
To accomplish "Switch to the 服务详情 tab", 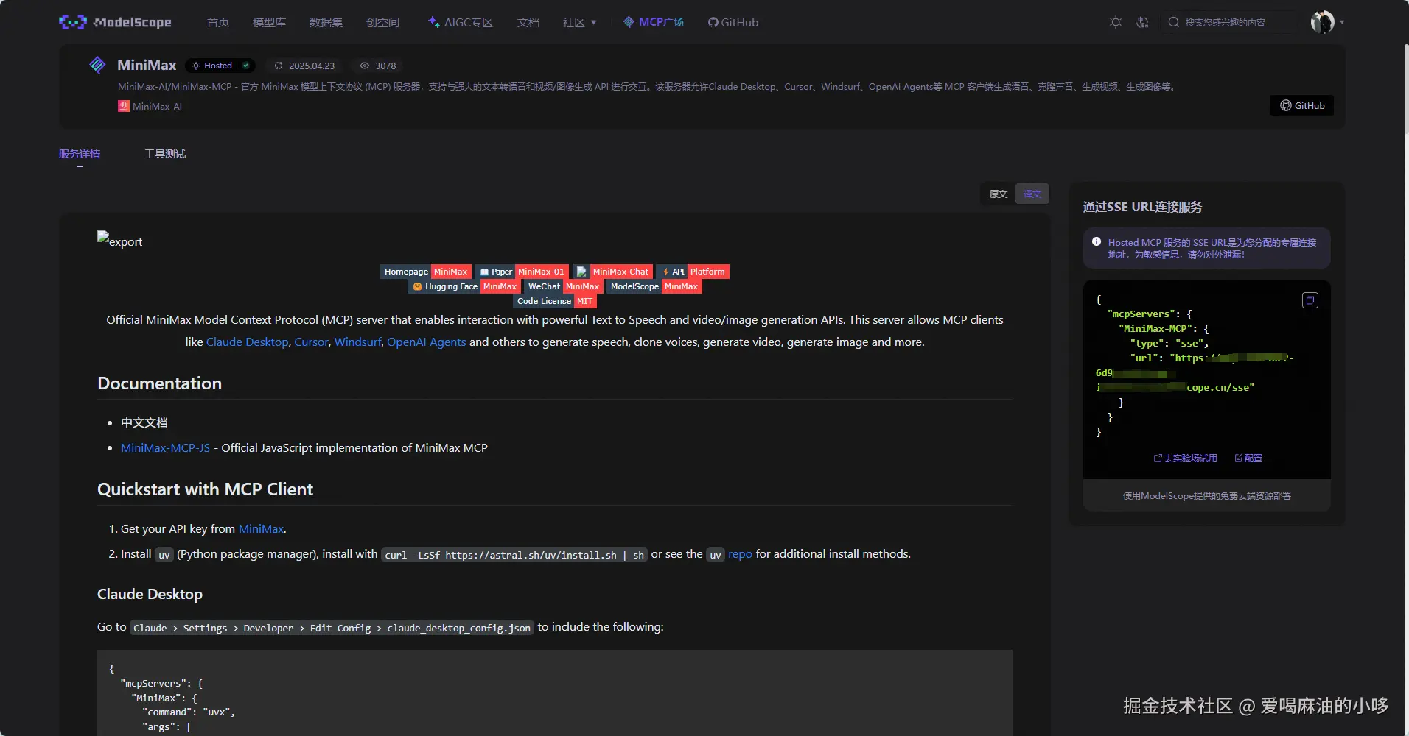I will 80,154.
